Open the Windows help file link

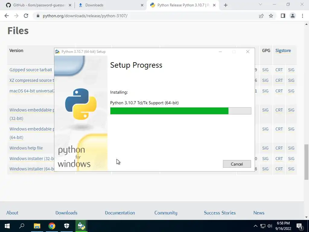click(26, 148)
